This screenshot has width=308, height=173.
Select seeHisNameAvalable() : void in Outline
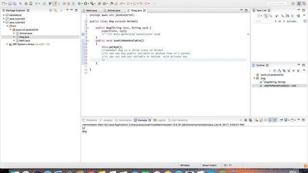[x=280, y=86]
